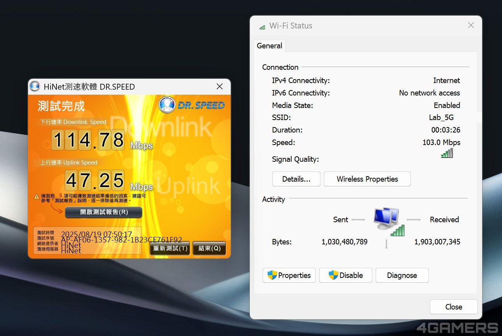Open Properties in the Wi-Fi Status window
This screenshot has width=502, height=336.
pos(289,275)
